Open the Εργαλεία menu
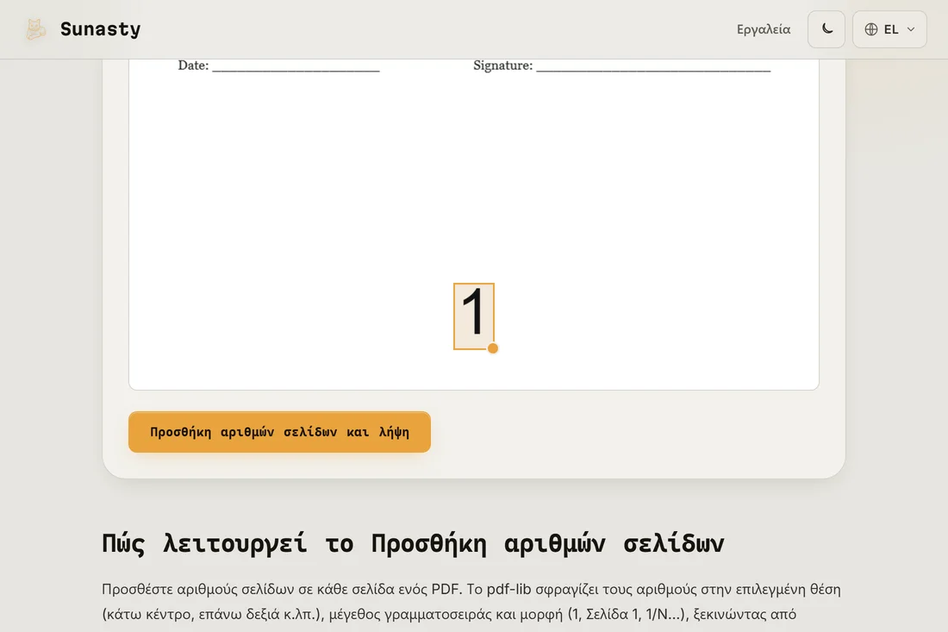The width and height of the screenshot is (948, 632). coord(763,29)
